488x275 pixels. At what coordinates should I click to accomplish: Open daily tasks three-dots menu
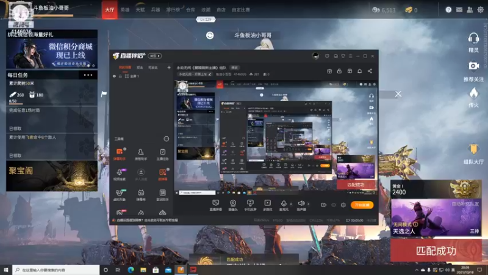click(x=88, y=75)
